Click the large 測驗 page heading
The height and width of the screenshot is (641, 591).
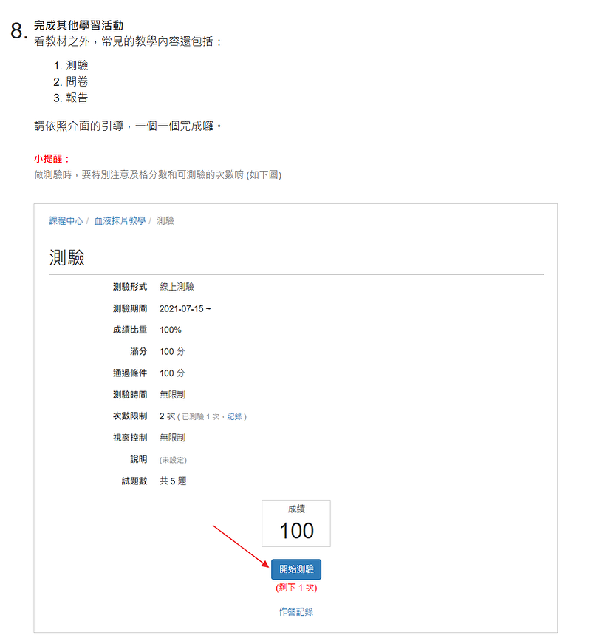(x=67, y=258)
